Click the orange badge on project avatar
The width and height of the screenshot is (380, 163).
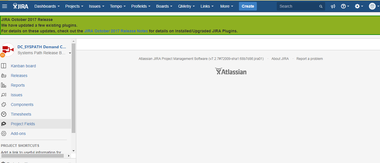point(2,55)
